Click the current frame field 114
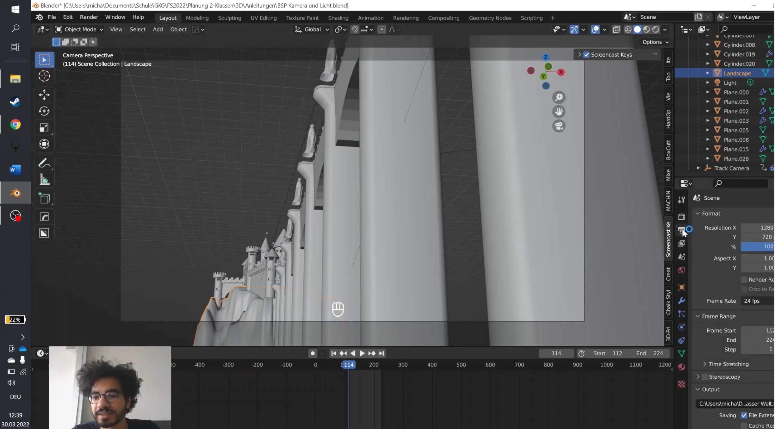 557,353
